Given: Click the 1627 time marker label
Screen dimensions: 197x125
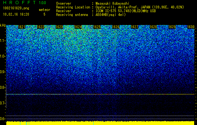Looking at the screenshot, I should tap(135, 27).
